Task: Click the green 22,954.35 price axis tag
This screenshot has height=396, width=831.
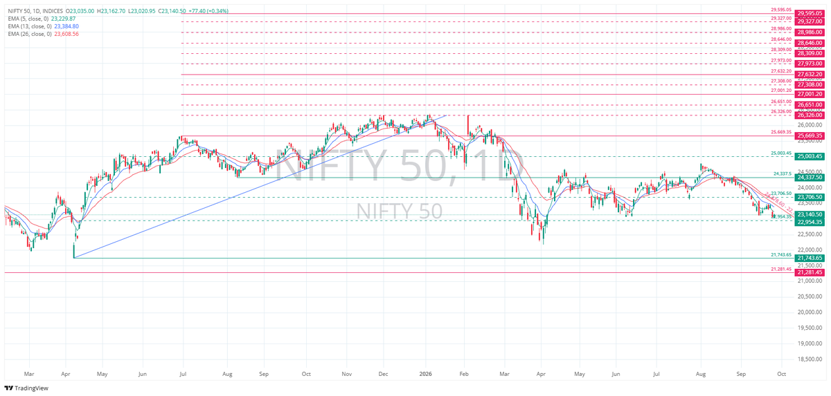Action: 810,222
